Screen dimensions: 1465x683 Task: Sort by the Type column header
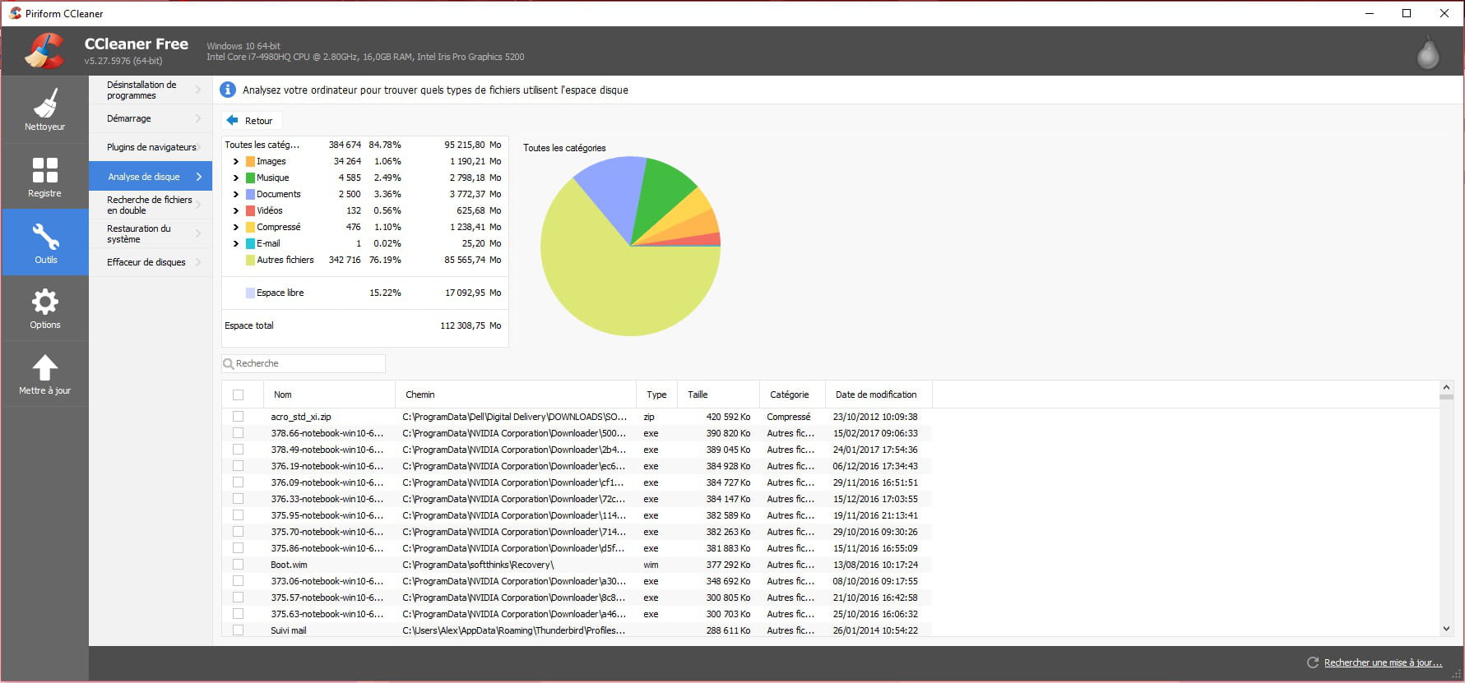(656, 395)
